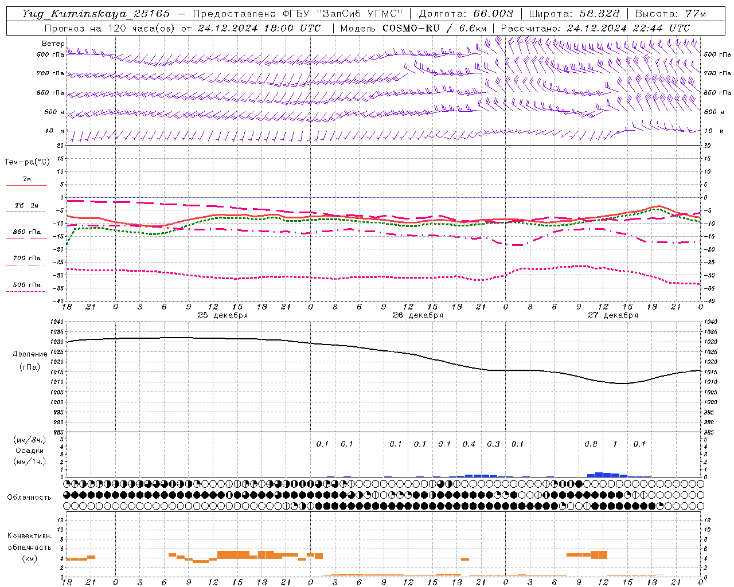Click the 27 декабря date label
This screenshot has width=734, height=587.
613,315
